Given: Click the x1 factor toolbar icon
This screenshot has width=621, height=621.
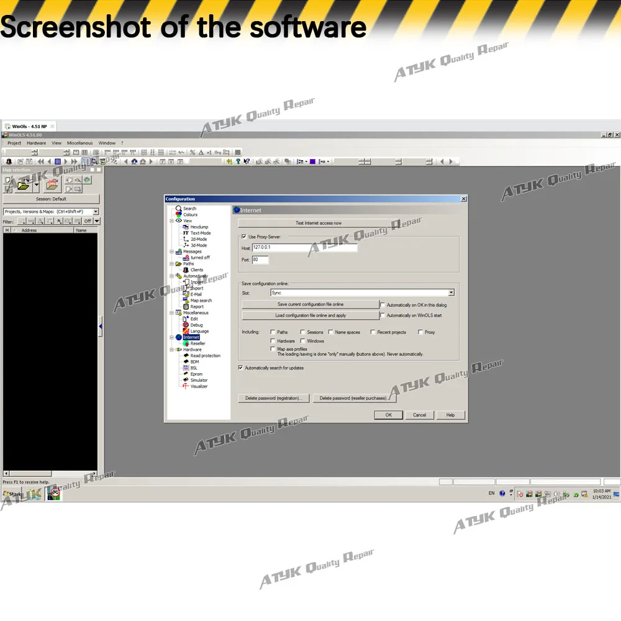Looking at the screenshot, I should coord(209,152).
